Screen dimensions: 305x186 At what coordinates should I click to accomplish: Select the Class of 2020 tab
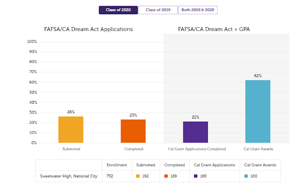coord(118,10)
